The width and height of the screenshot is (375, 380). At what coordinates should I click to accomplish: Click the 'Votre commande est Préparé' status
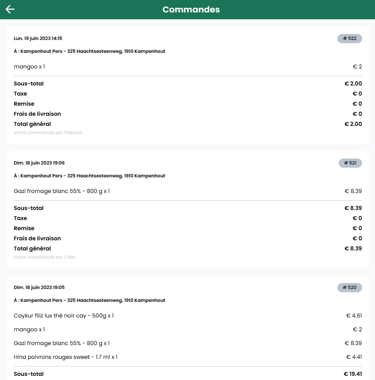pos(48,133)
